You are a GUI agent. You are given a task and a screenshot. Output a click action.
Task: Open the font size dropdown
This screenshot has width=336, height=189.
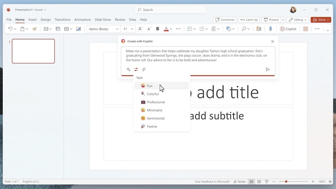point(132,29)
